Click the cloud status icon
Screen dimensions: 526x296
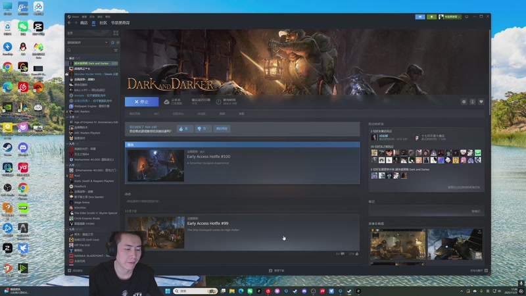point(166,102)
